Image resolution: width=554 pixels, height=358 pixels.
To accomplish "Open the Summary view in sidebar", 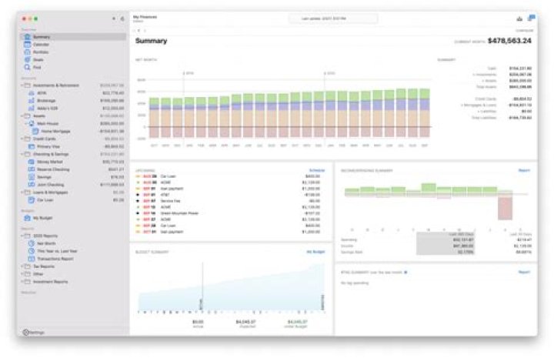I will [42, 37].
